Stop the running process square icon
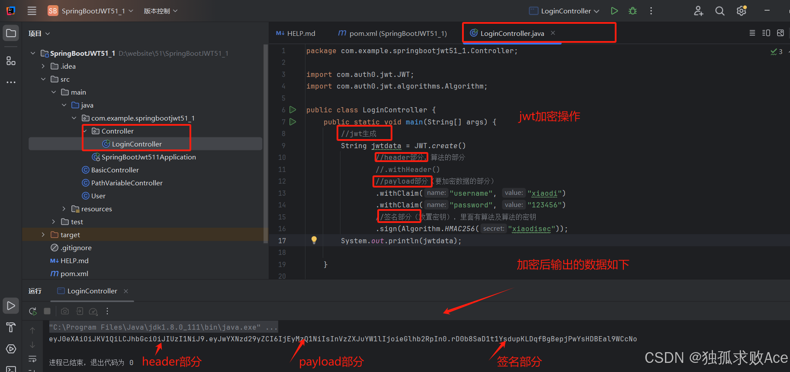This screenshot has width=790, height=372. [48, 311]
